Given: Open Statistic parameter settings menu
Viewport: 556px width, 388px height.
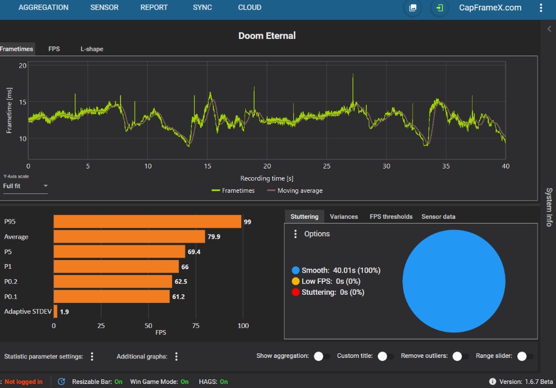Looking at the screenshot, I should (x=92, y=357).
